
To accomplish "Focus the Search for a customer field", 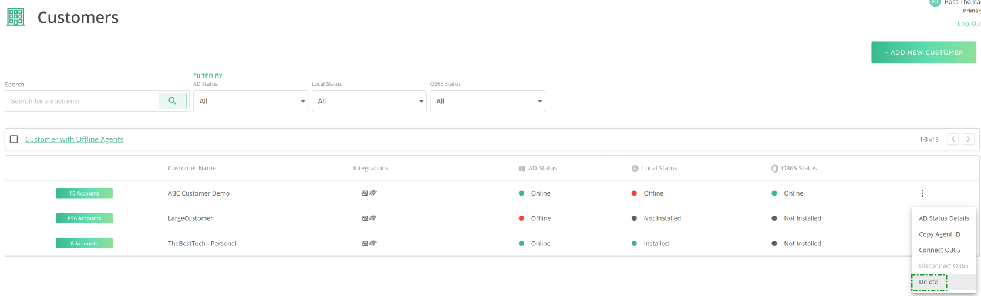I will point(82,101).
